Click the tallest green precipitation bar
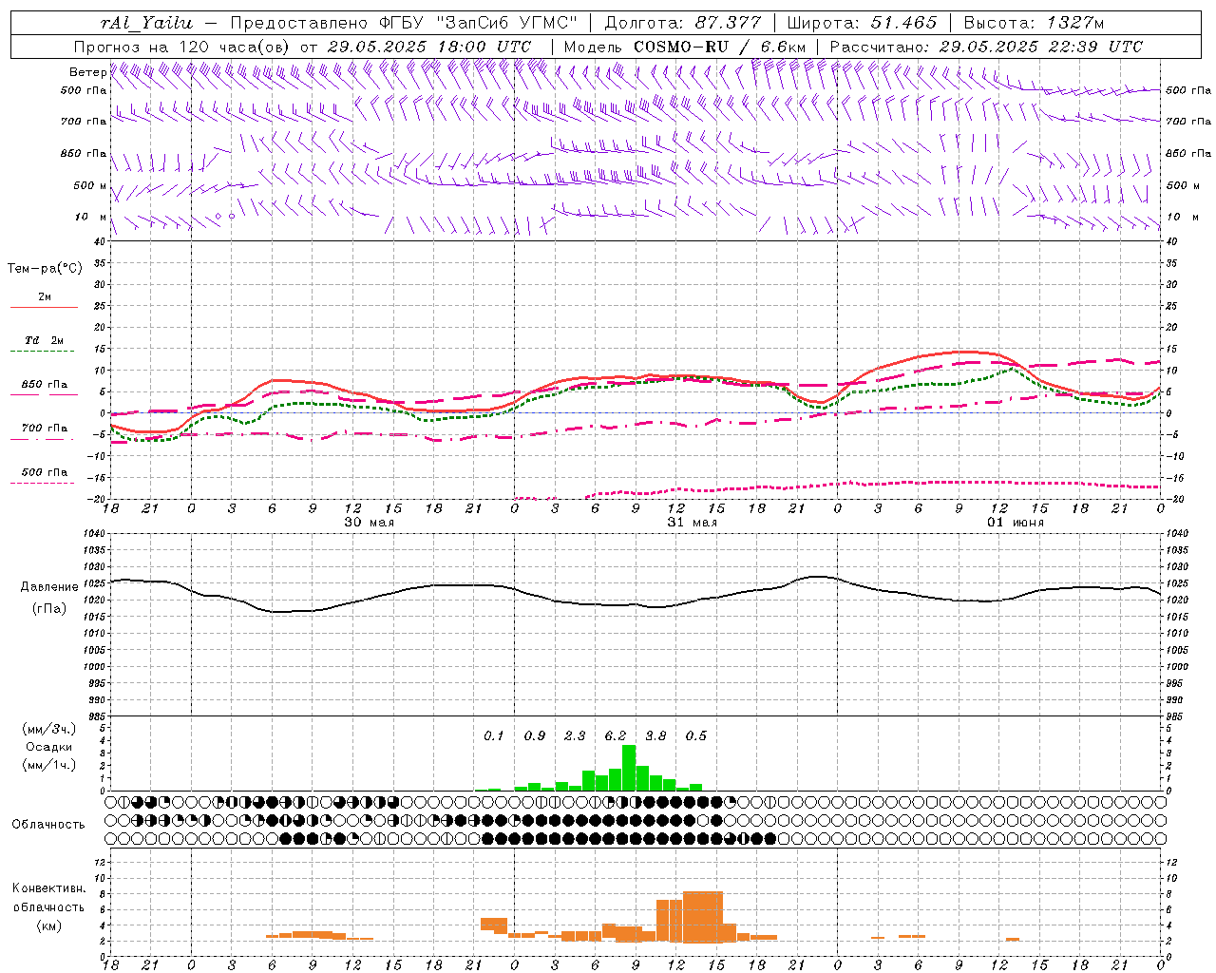 coord(629,768)
